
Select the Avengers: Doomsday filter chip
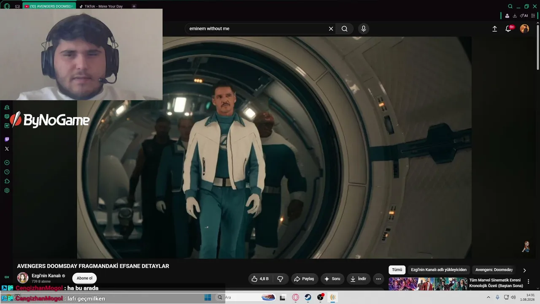coord(494,270)
